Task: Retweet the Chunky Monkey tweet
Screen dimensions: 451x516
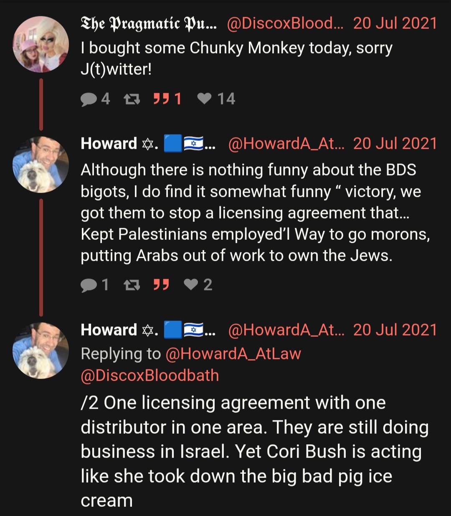Action: click(x=132, y=99)
